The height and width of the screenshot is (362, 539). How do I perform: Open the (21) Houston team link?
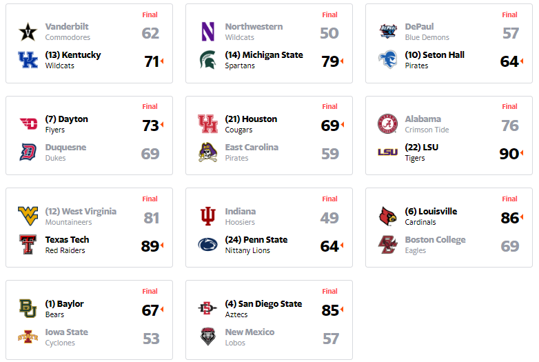click(251, 119)
